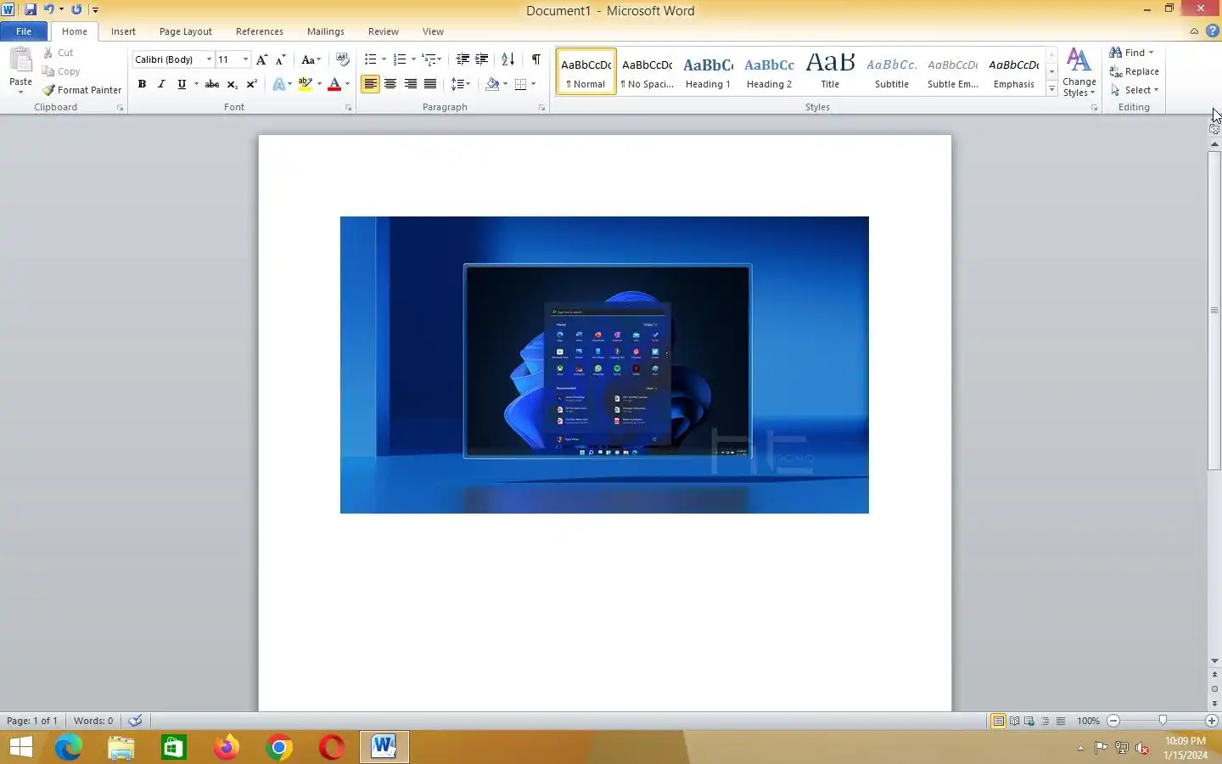Viewport: 1222px width, 764px height.
Task: Click the Cut command
Action: (59, 53)
